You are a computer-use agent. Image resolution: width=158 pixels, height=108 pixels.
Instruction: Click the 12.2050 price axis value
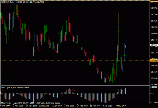[154, 78]
